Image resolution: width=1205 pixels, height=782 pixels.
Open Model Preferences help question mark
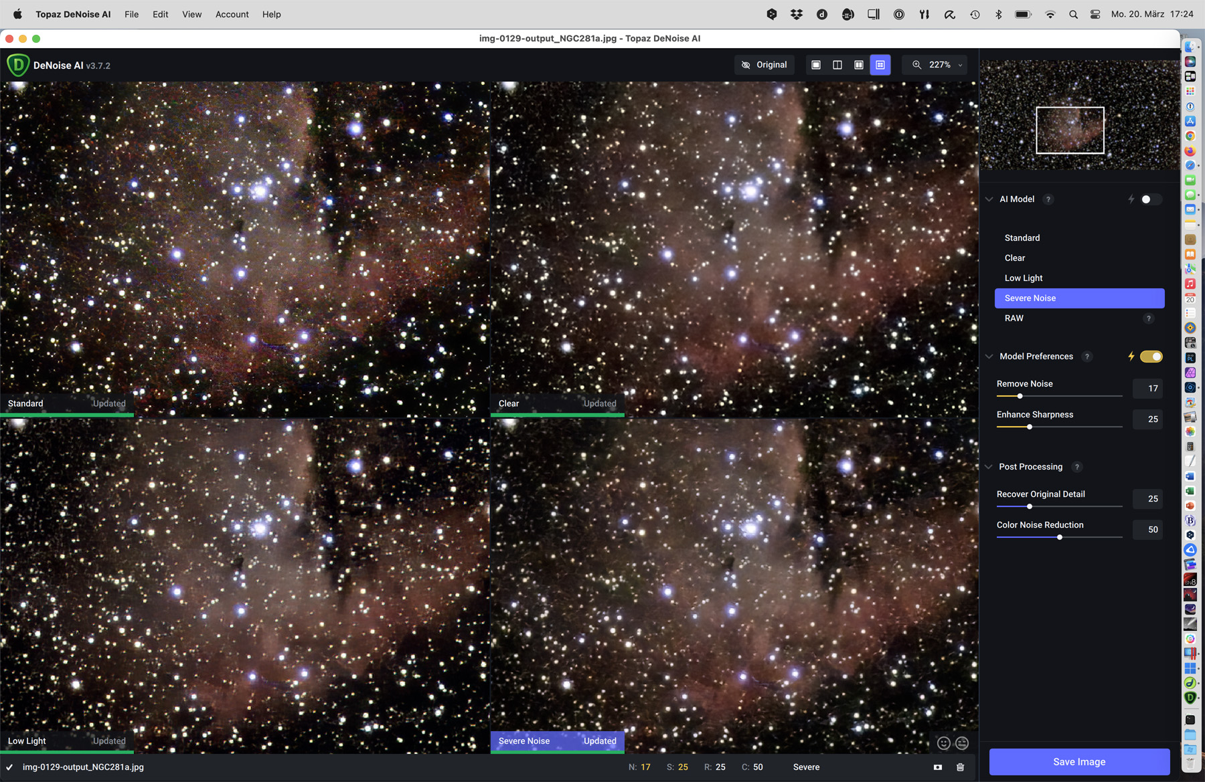pyautogui.click(x=1087, y=357)
